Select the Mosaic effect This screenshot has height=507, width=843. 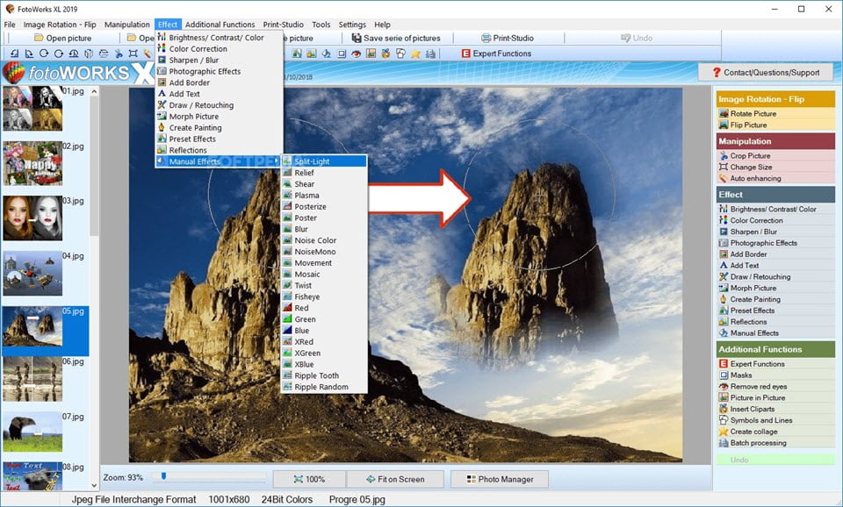[x=324, y=274]
